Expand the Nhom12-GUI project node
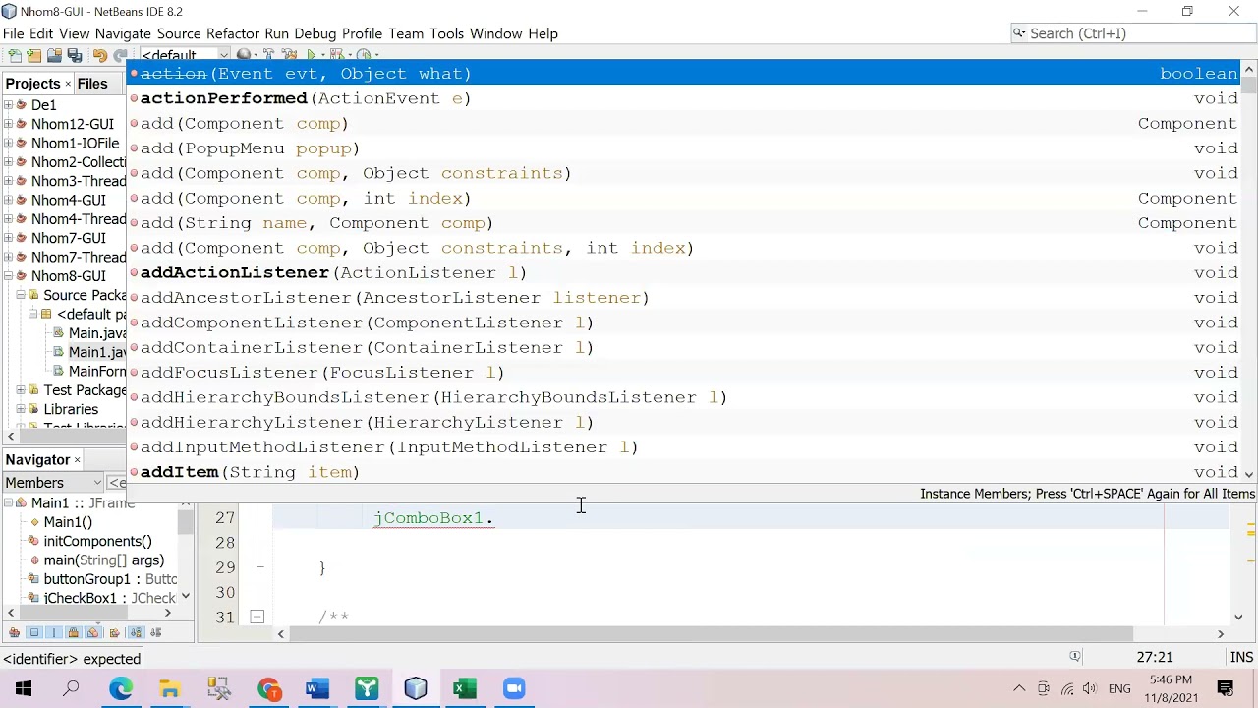The image size is (1258, 708). pyautogui.click(x=8, y=124)
